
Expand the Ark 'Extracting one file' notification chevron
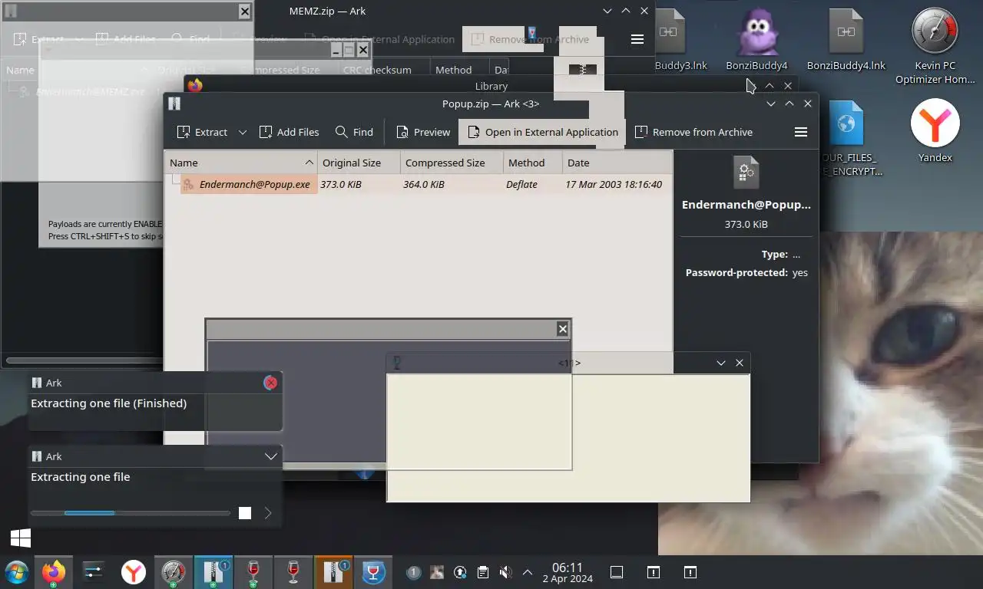270,456
